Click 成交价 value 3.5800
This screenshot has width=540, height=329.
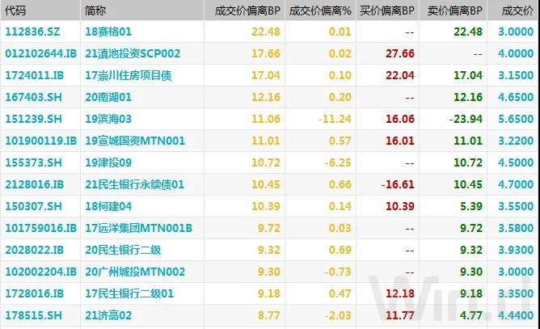tap(516, 228)
